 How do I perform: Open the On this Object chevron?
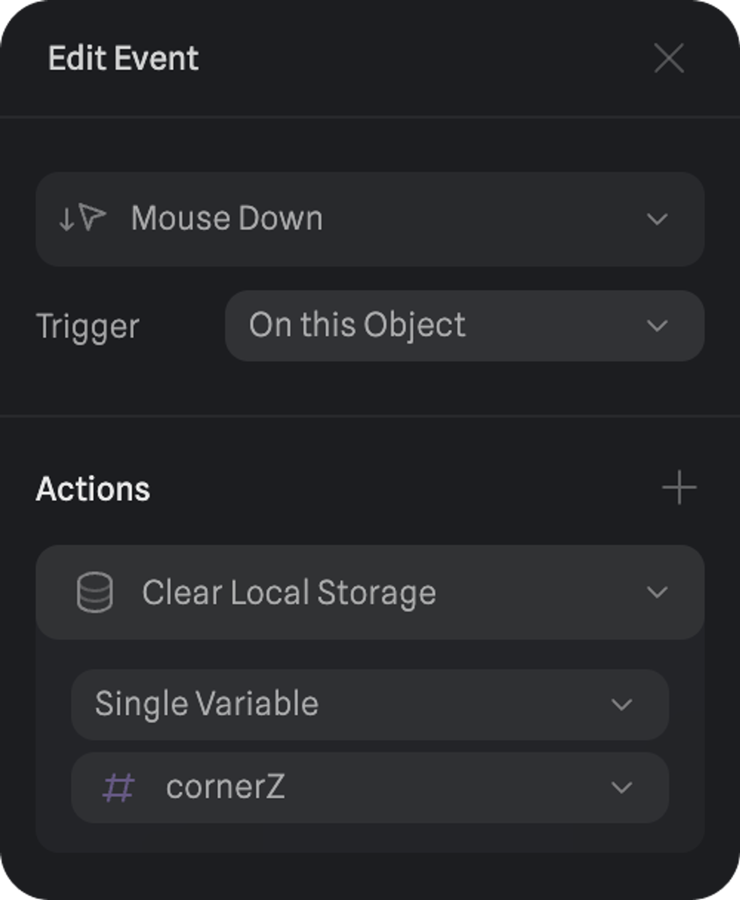[656, 326]
